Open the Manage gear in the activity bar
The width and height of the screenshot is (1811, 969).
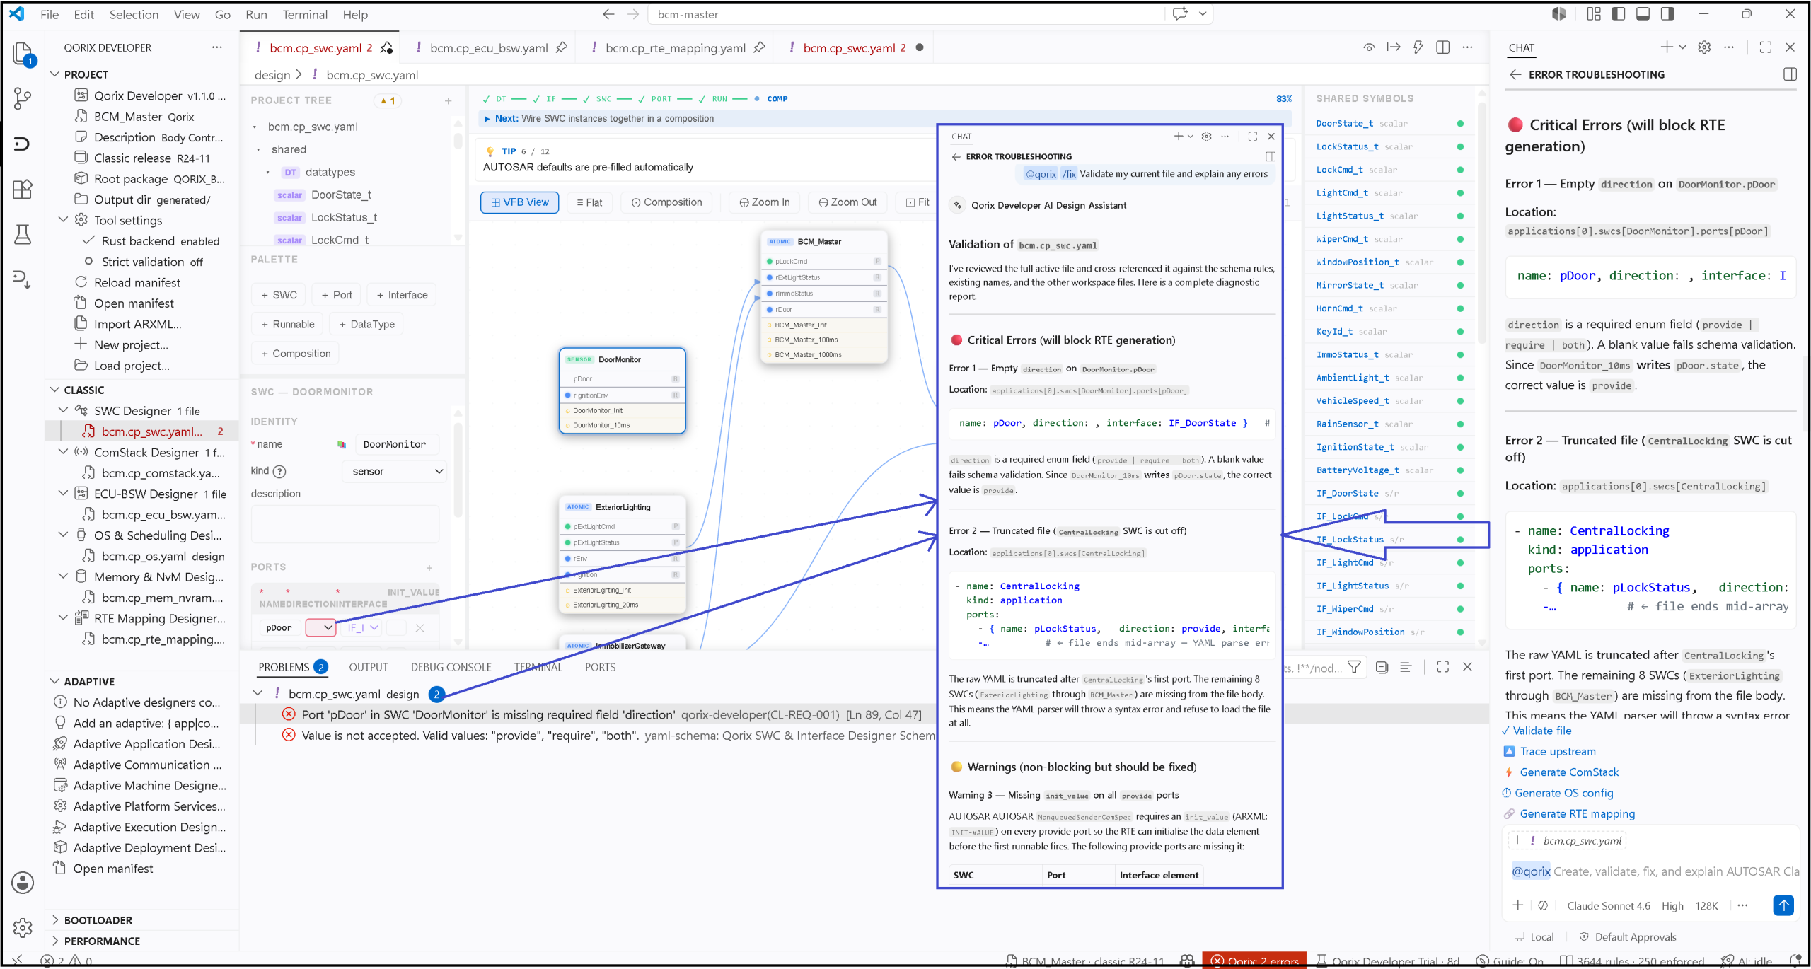click(23, 927)
